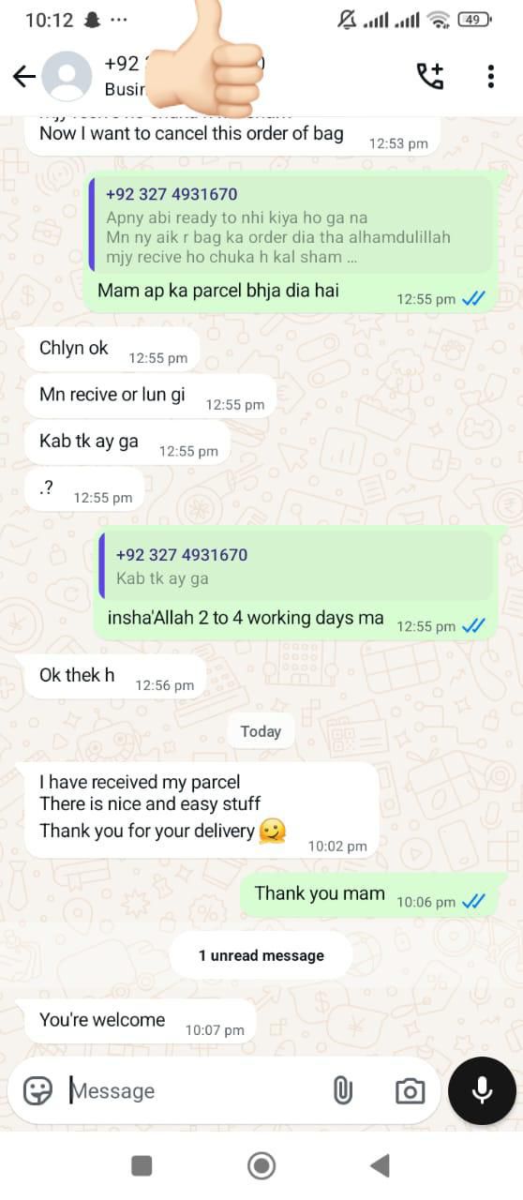Tap the Android back triangle button
The height and width of the screenshot is (1200, 523).
380,1165
